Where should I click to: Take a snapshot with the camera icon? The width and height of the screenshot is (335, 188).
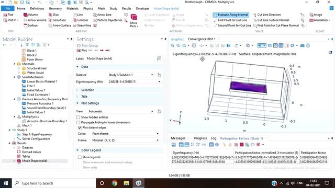pos(303,45)
